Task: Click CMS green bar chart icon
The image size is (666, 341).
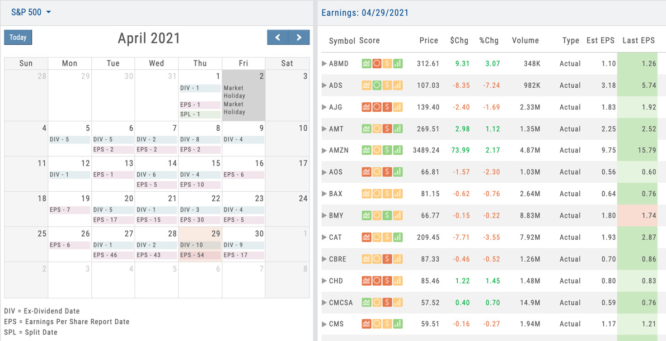Action: tap(397, 324)
